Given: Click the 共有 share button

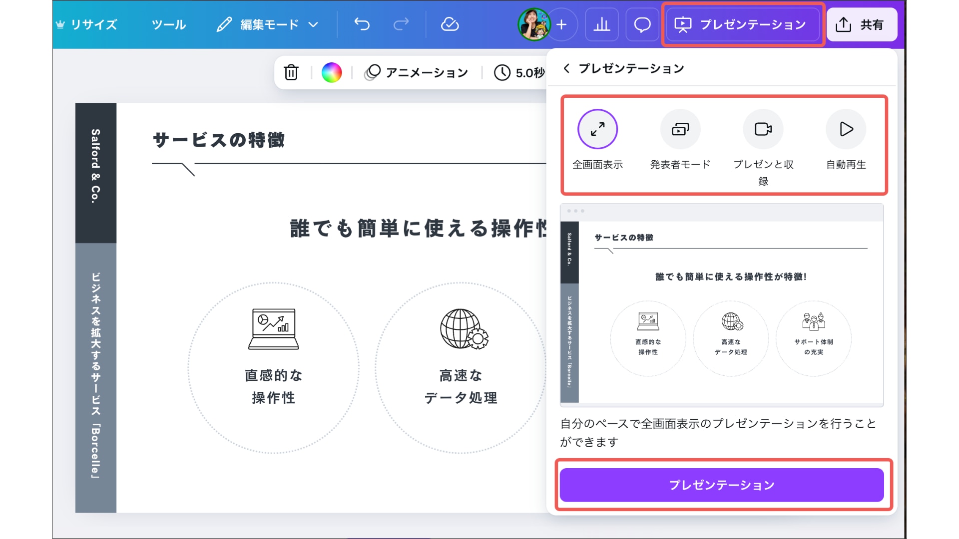Looking at the screenshot, I should point(861,24).
